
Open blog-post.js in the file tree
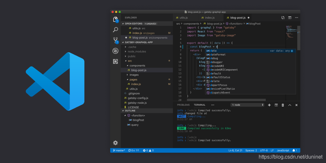click(x=147, y=70)
